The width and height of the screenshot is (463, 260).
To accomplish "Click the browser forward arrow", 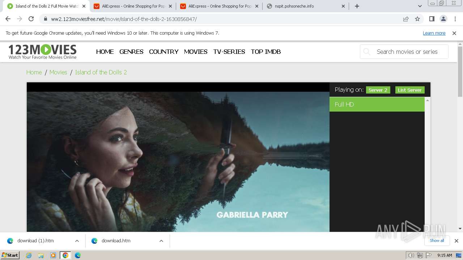I will pyautogui.click(x=20, y=19).
